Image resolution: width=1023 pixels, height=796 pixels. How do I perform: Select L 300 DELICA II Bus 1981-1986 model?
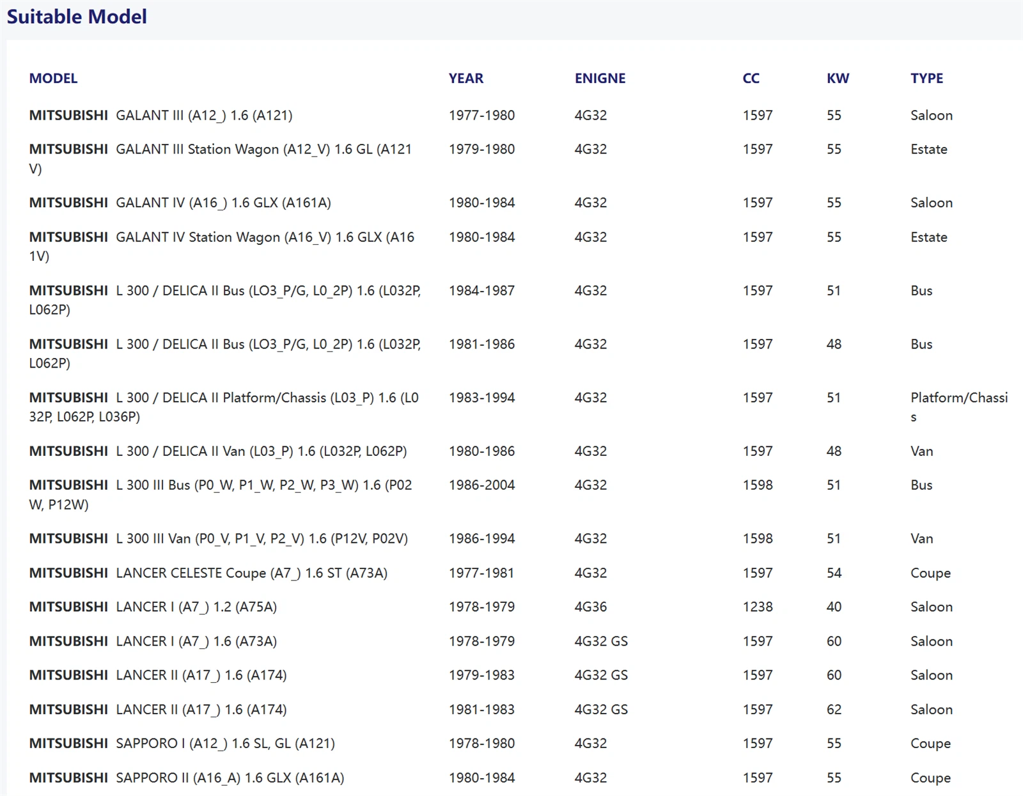tap(225, 354)
